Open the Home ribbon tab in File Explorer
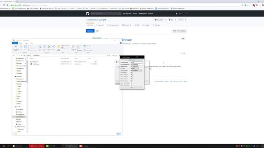This screenshot has width=264, height=148. pos(21,43)
